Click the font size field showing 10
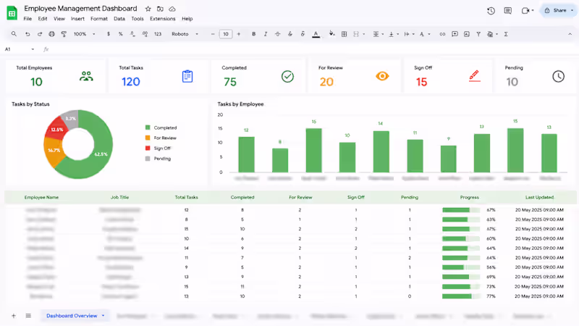Viewport: 579px width, 326px height. (226, 34)
